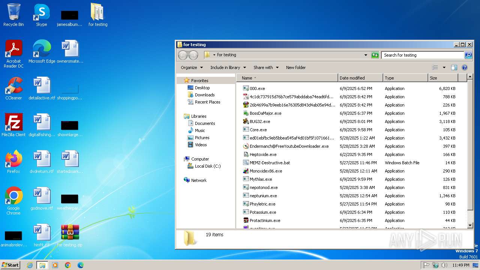Select Downloads under Favorites
Image resolution: width=480 pixels, height=270 pixels.
coord(205,95)
